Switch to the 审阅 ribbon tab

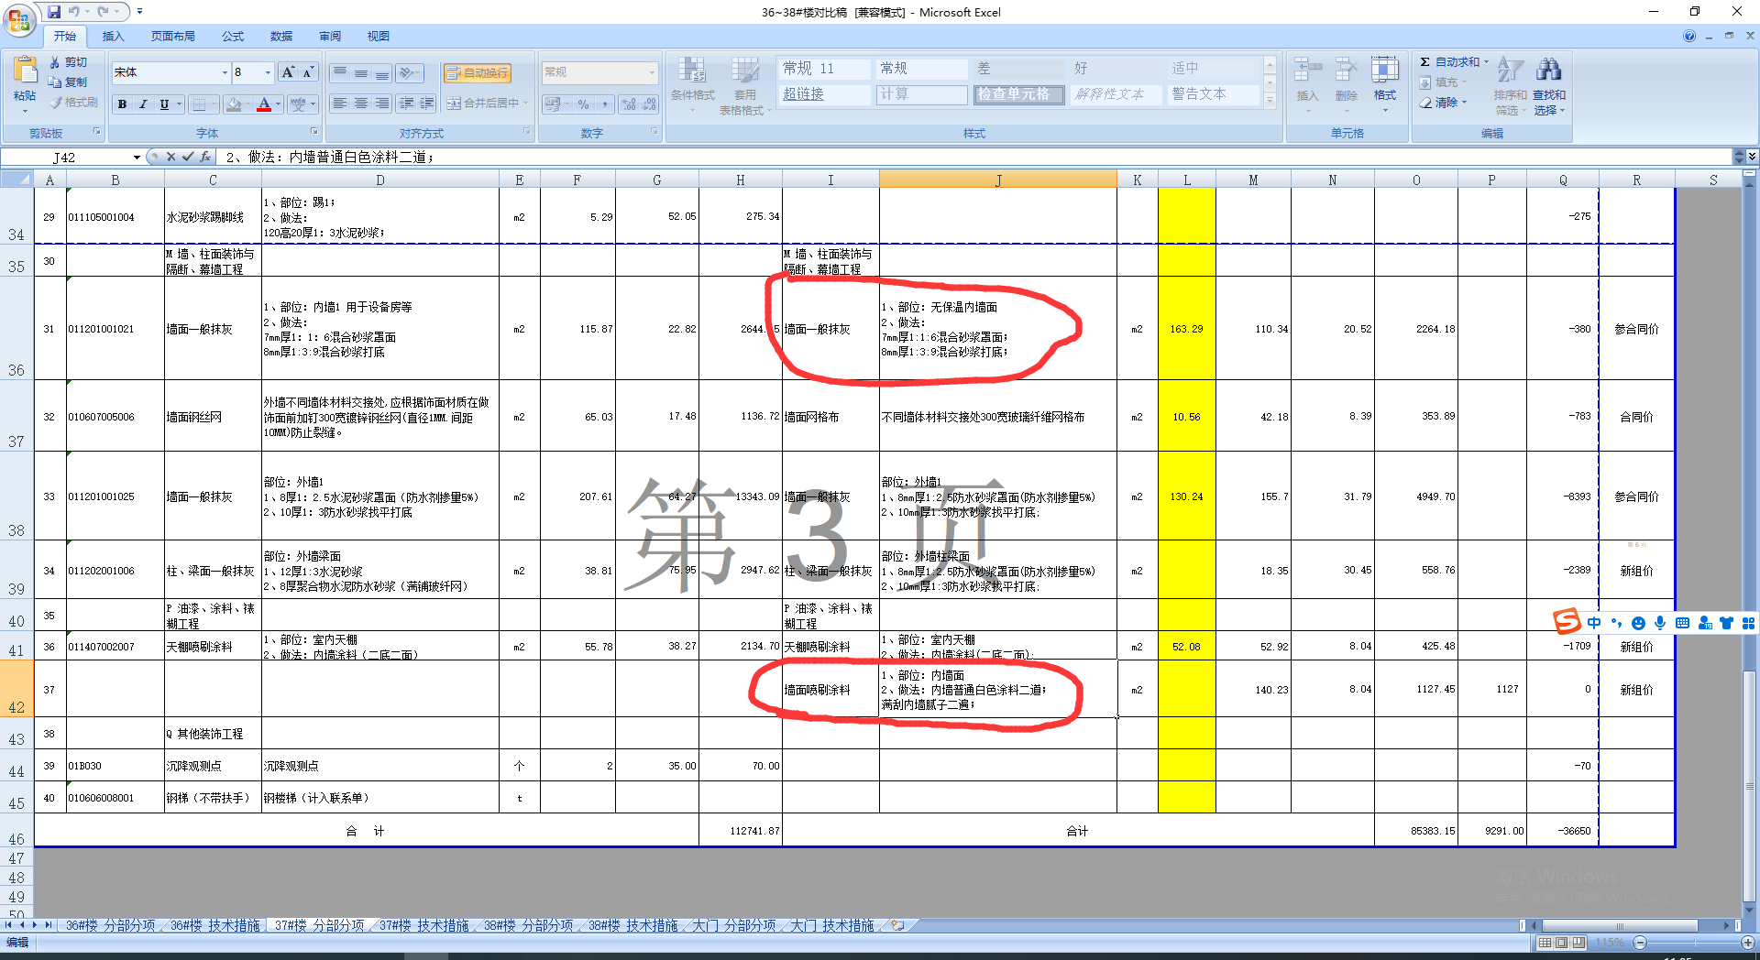pyautogui.click(x=330, y=37)
